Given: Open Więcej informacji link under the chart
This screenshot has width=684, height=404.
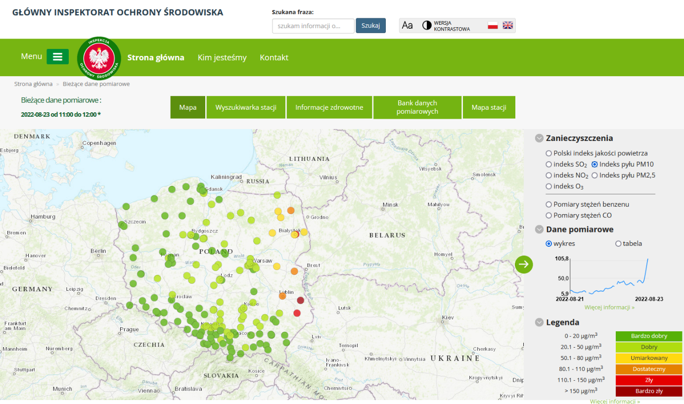Looking at the screenshot, I should 609,307.
